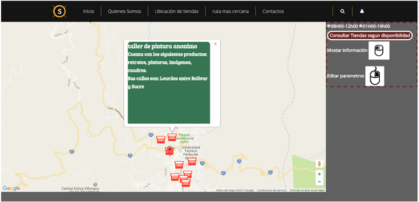This screenshot has height=202, width=419.
Task: Click the left-click mouse icon beside Mostar información
Action: click(x=379, y=50)
